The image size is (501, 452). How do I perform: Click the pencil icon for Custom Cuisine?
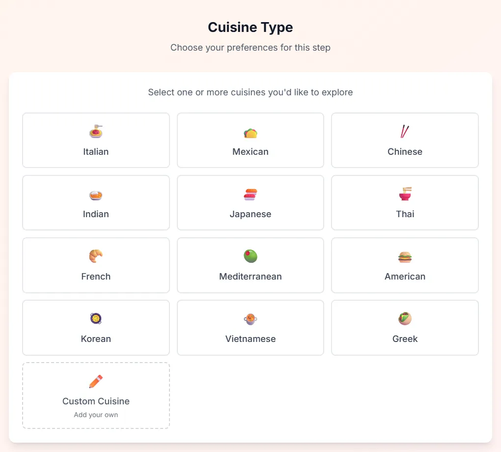click(x=96, y=381)
